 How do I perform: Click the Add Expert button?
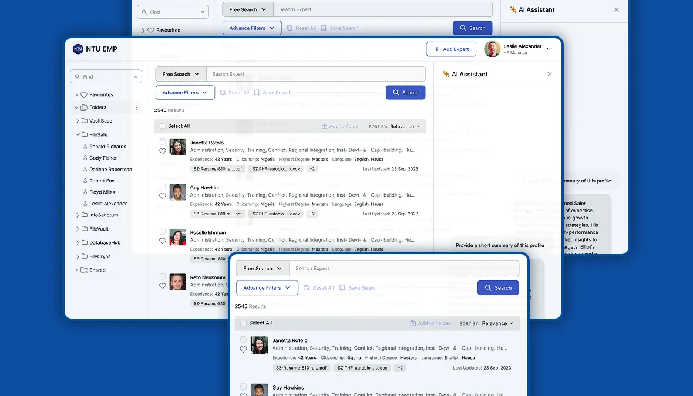[x=451, y=49]
